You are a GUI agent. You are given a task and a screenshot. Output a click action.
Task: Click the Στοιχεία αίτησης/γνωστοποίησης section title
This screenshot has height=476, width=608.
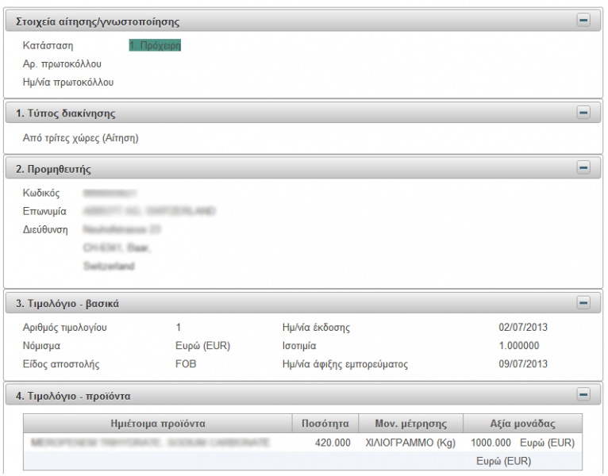pos(98,21)
